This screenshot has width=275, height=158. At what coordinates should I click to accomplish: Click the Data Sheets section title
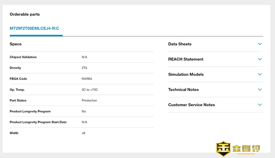pos(180,44)
